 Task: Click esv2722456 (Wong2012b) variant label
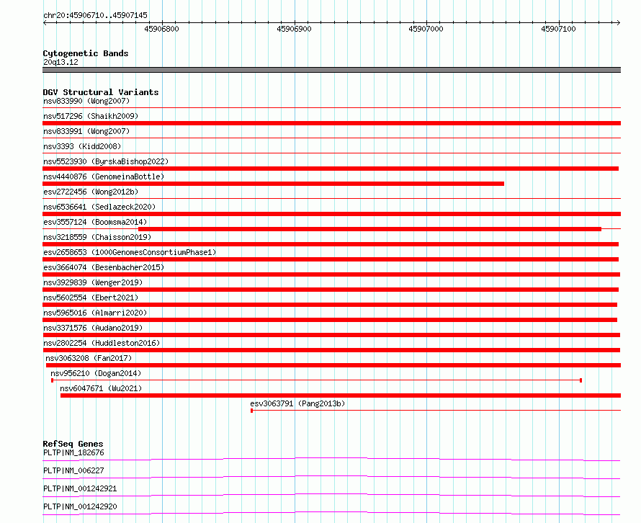coord(91,192)
